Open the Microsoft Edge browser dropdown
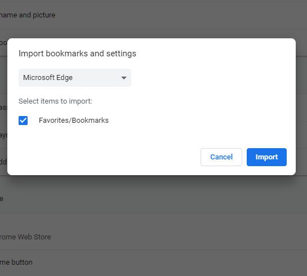The image size is (307, 276). 75,78
